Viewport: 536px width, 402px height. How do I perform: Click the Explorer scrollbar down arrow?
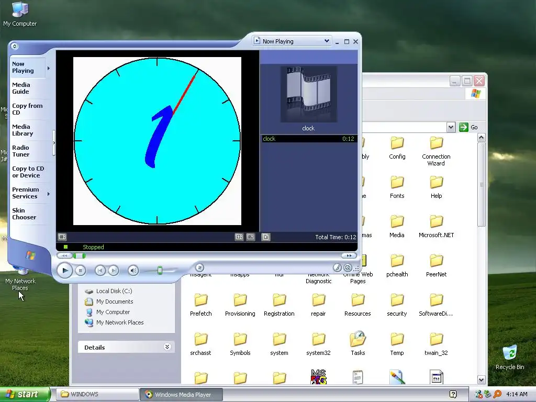point(482,379)
